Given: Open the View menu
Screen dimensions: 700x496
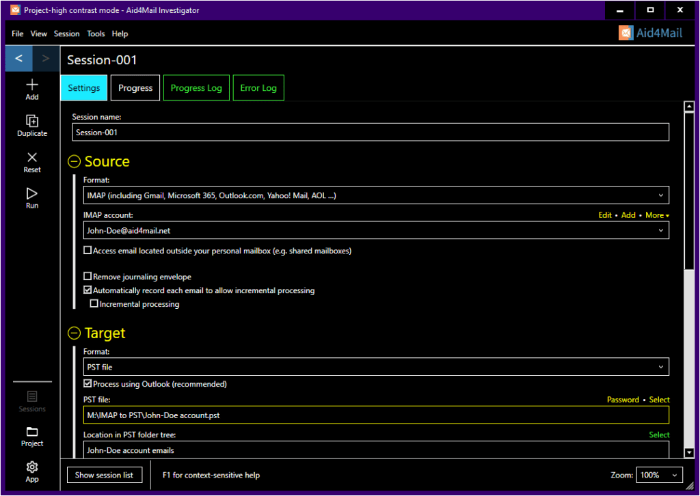Looking at the screenshot, I should [38, 33].
